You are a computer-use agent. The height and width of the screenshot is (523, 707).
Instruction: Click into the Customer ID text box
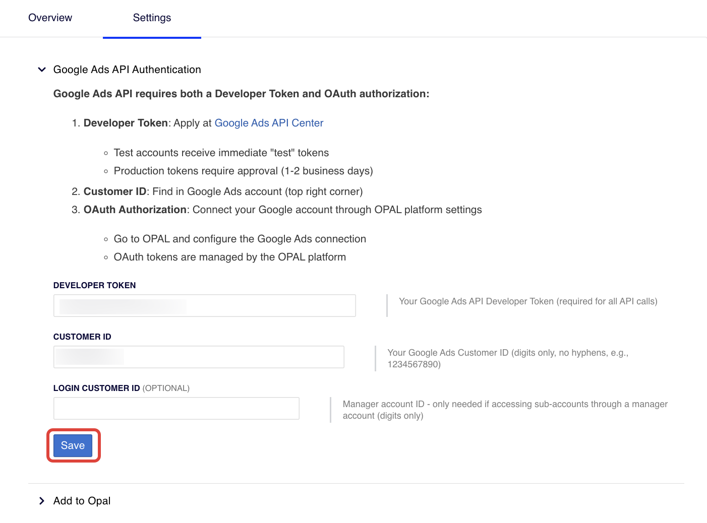pos(199,357)
